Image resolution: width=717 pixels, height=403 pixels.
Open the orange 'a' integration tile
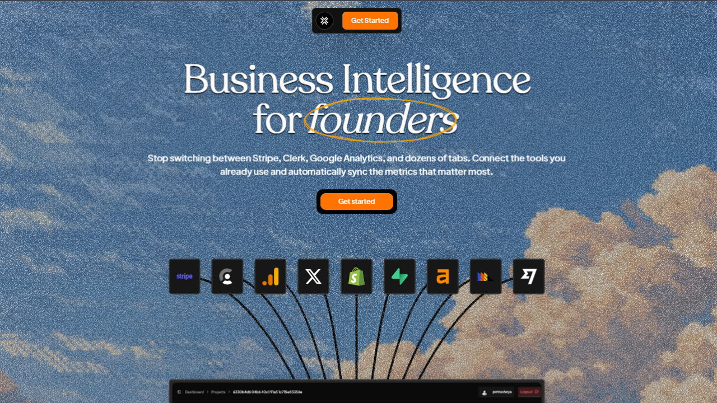click(443, 277)
